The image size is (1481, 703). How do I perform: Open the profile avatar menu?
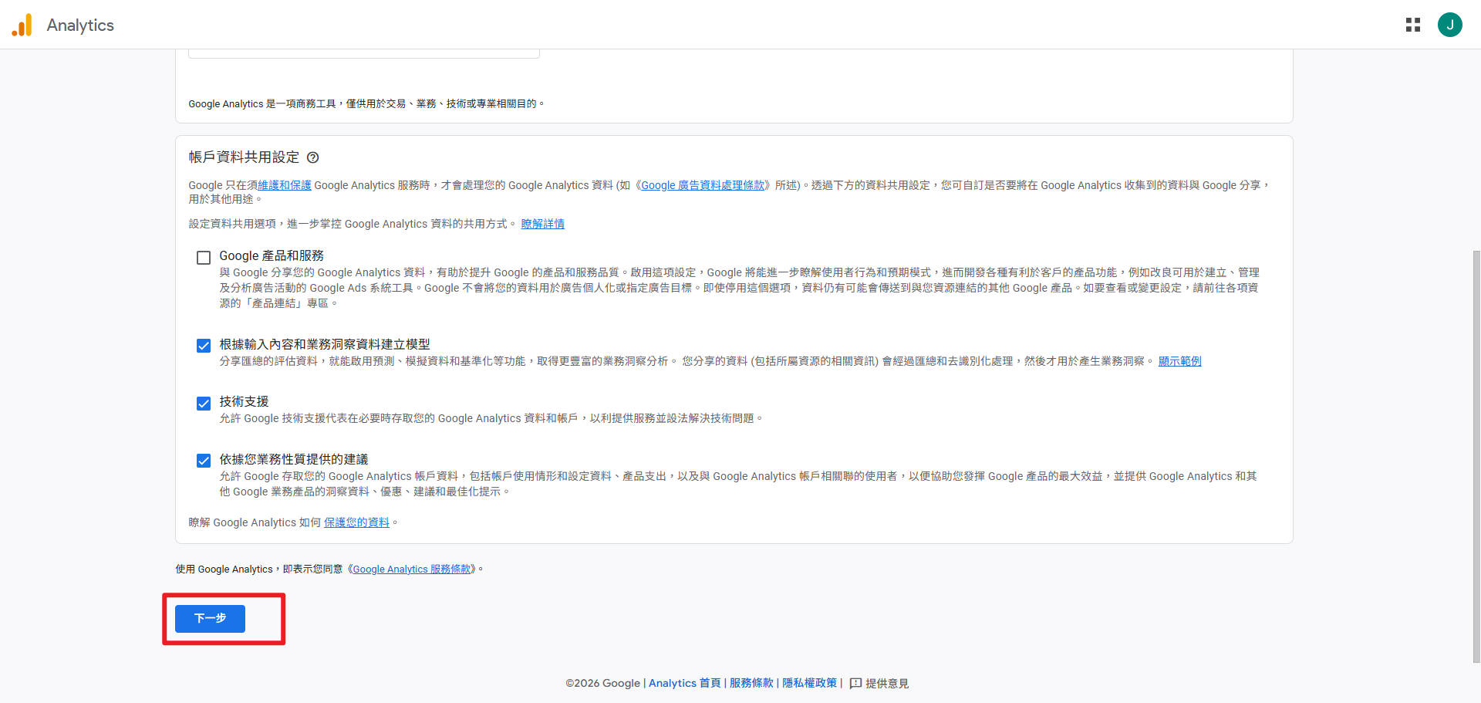click(x=1451, y=24)
